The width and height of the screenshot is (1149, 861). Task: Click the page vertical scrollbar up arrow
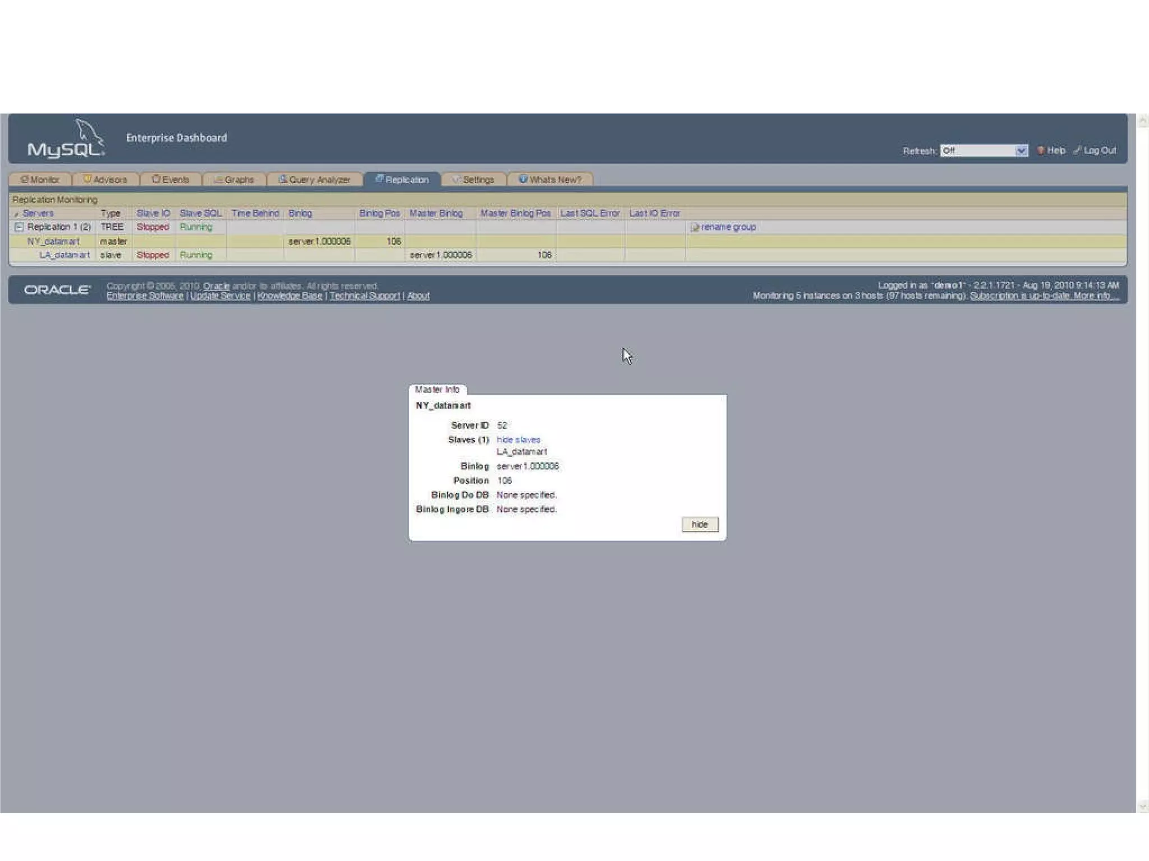(x=1142, y=120)
